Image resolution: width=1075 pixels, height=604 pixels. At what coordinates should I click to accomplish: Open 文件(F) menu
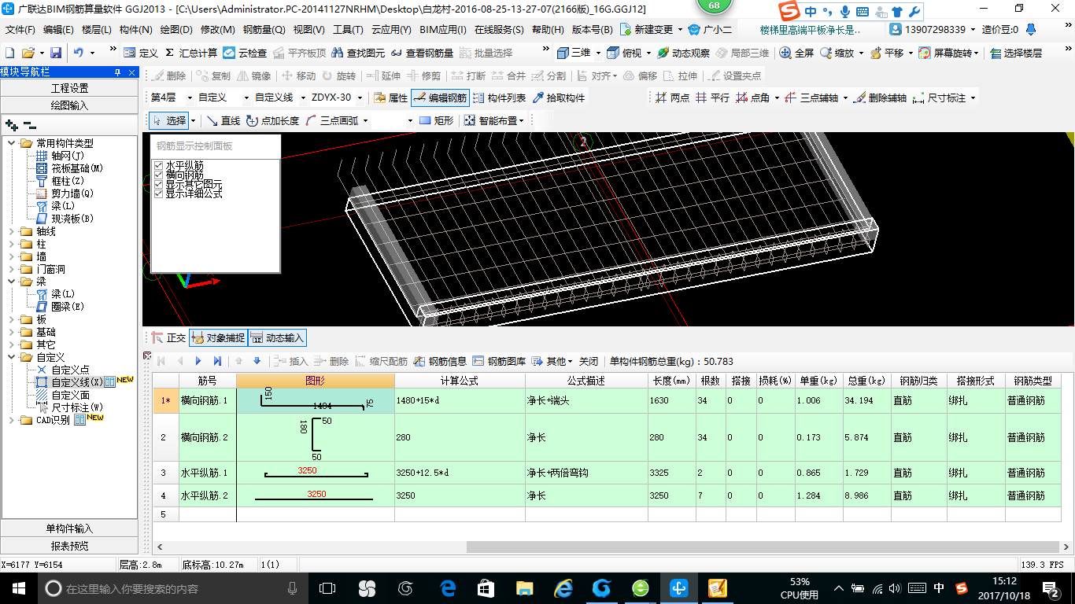pyautogui.click(x=20, y=30)
